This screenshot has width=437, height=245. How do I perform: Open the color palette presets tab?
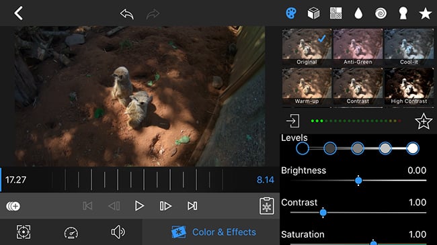click(x=291, y=13)
